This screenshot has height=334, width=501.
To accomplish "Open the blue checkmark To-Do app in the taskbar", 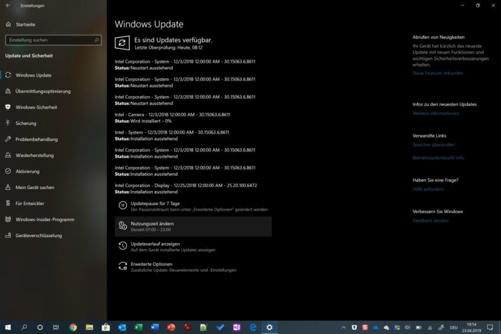I will (x=220, y=327).
